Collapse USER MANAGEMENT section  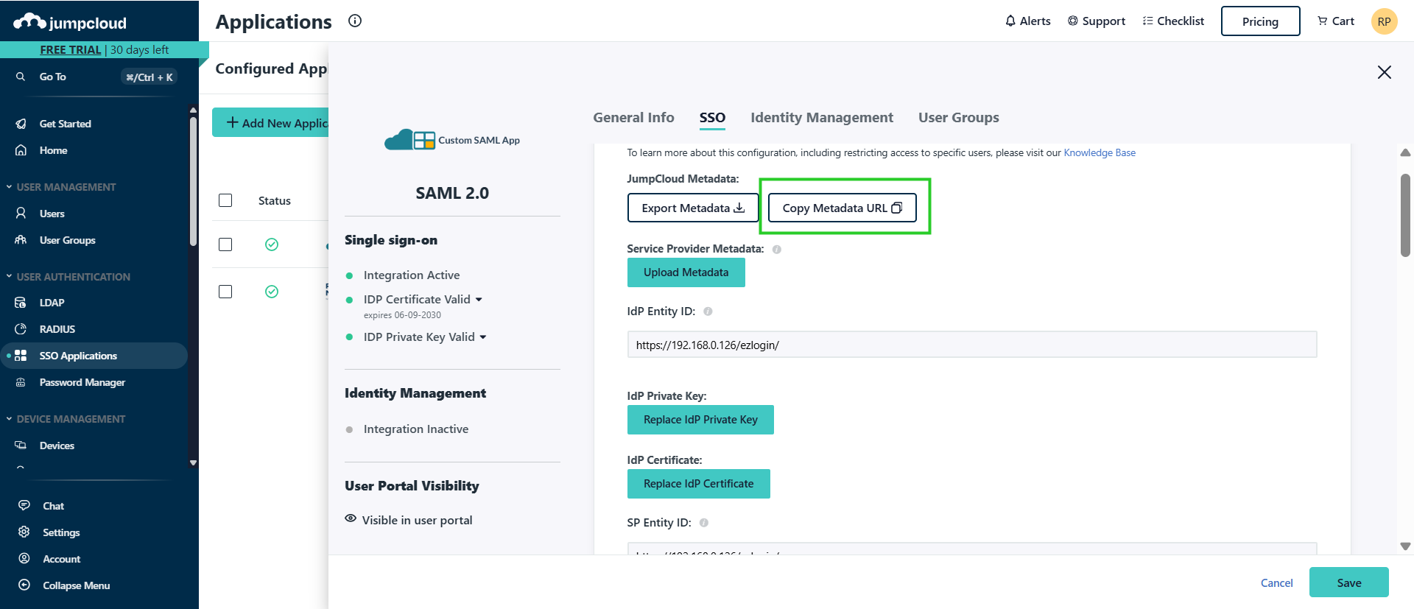pos(9,187)
